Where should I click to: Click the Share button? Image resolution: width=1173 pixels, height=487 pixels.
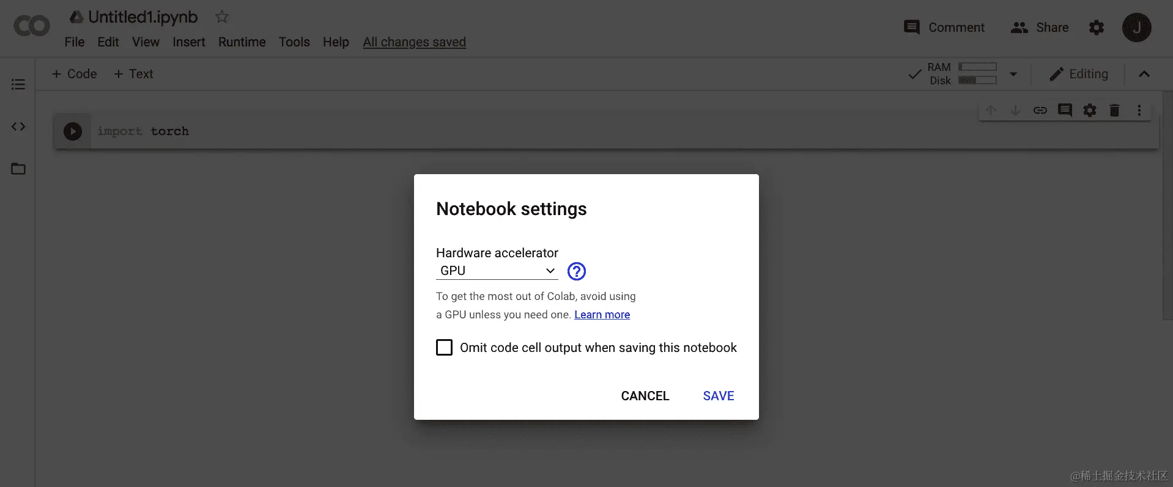pyautogui.click(x=1040, y=27)
